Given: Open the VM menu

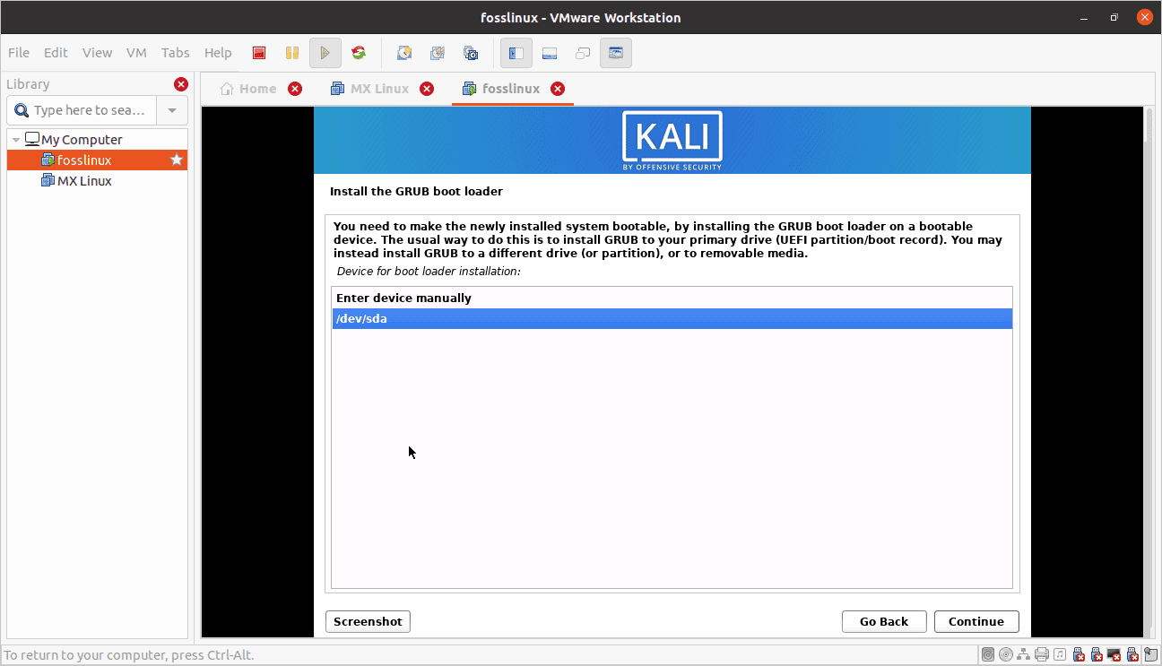Looking at the screenshot, I should point(136,53).
